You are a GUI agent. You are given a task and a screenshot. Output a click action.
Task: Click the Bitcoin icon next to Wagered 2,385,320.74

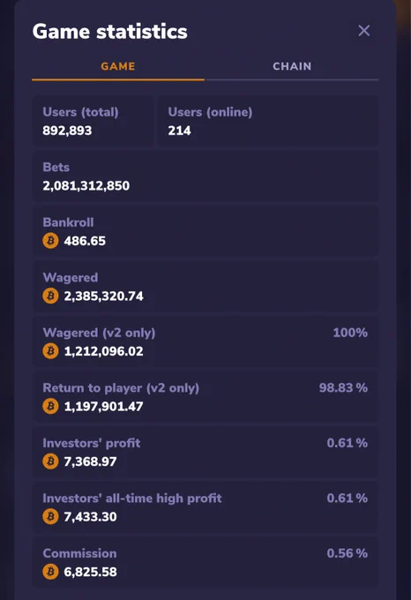pos(50,296)
